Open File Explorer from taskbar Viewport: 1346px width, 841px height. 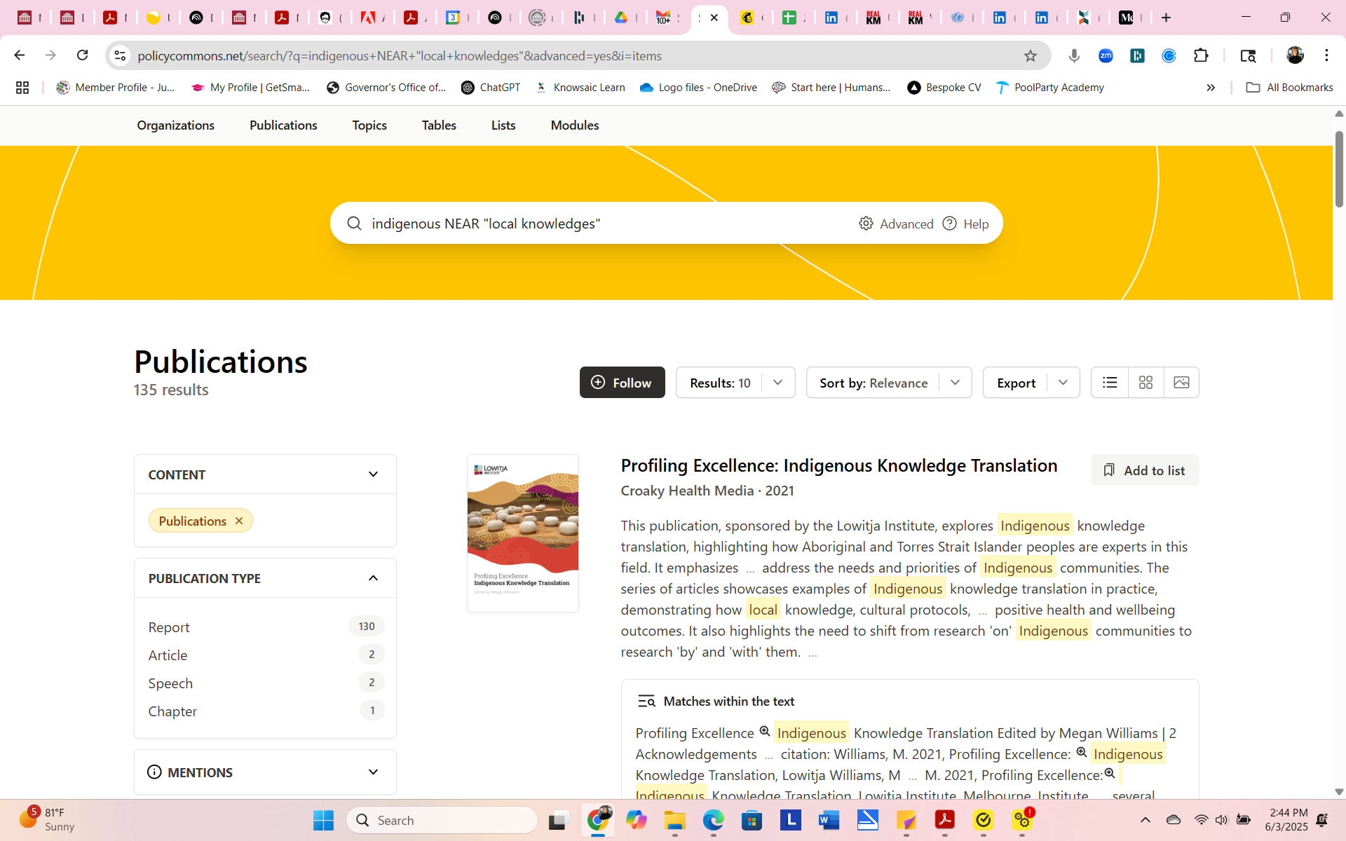click(x=675, y=820)
